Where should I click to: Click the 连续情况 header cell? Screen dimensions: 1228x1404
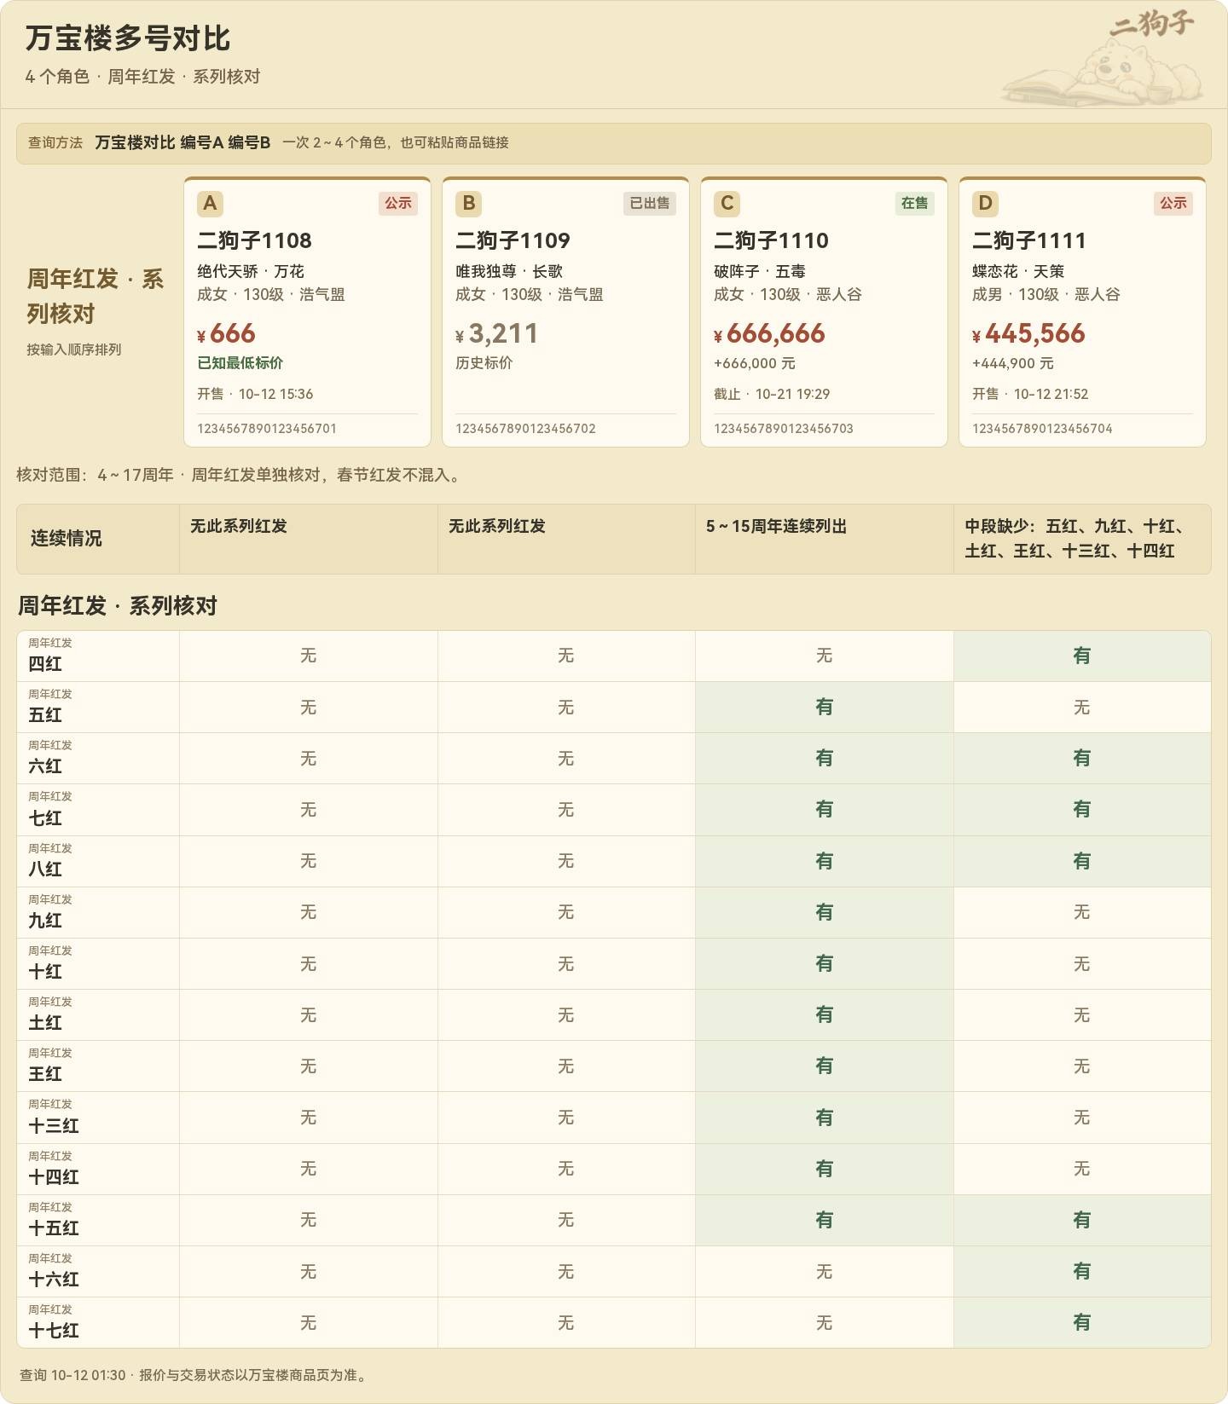(98, 539)
